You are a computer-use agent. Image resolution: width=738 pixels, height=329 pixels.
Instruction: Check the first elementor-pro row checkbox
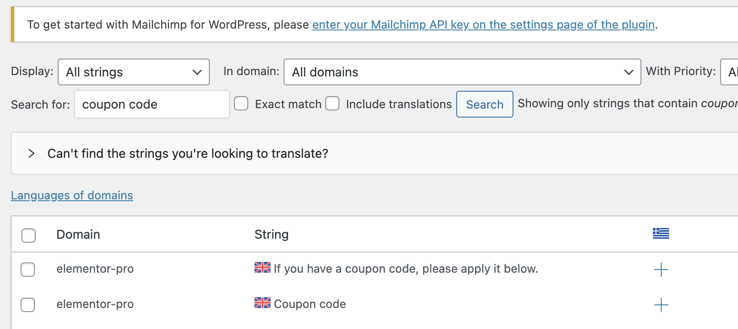click(x=28, y=270)
